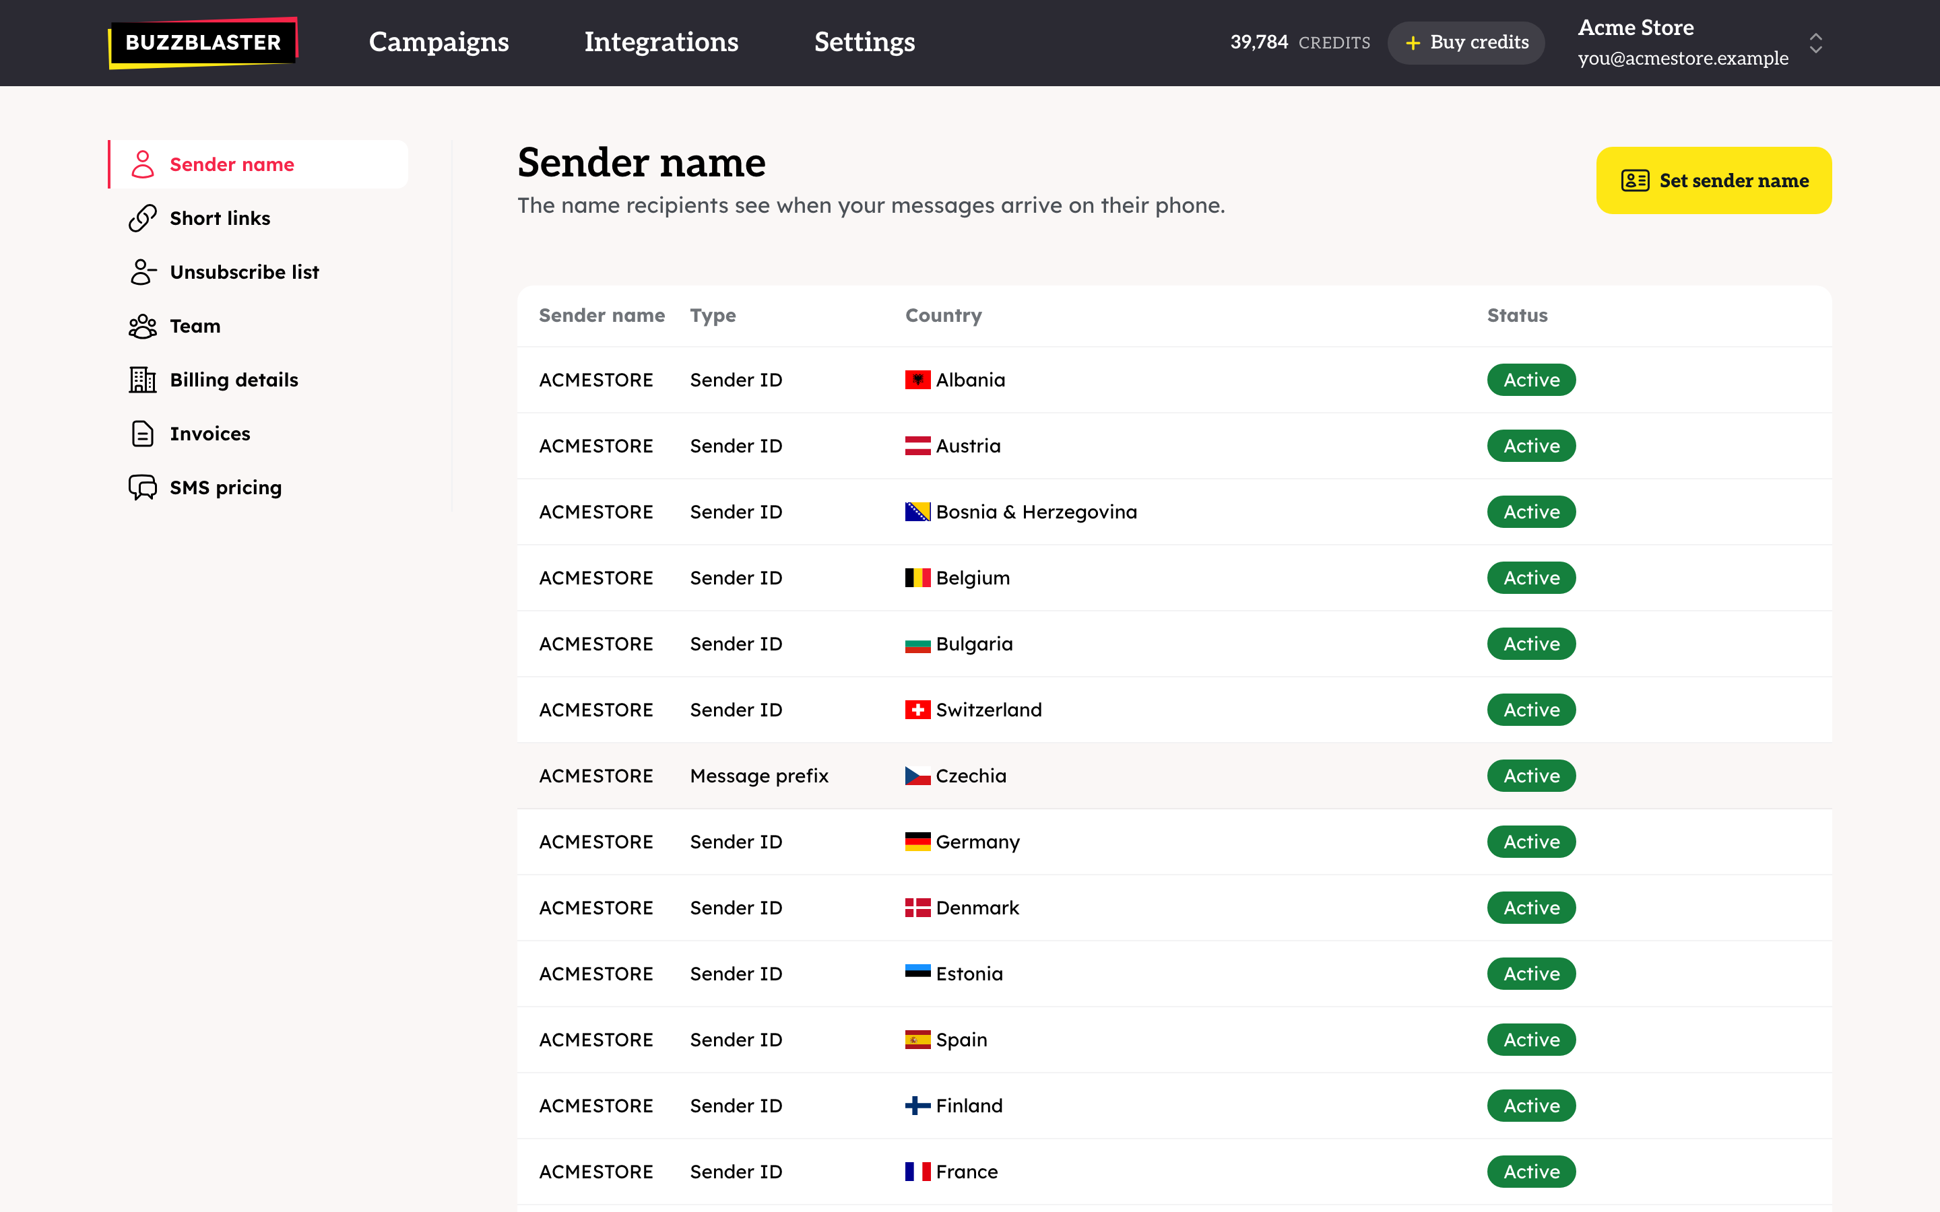Click the Message prefix type cell
The height and width of the screenshot is (1212, 1940).
click(759, 776)
